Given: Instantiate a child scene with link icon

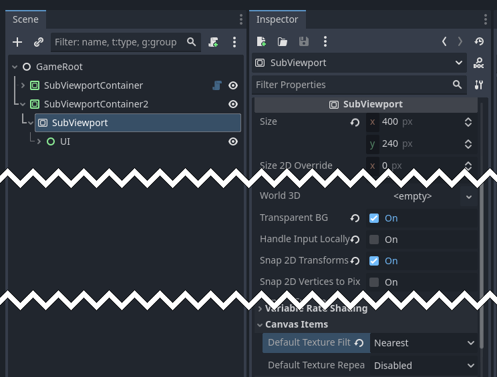Looking at the screenshot, I should point(39,42).
